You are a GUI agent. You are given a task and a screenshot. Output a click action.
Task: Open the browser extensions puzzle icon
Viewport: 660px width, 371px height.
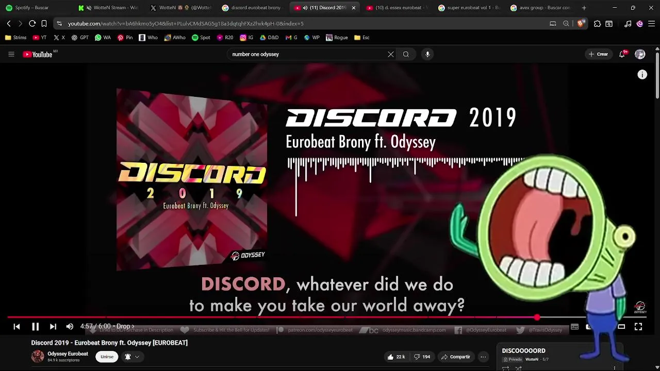(x=597, y=23)
